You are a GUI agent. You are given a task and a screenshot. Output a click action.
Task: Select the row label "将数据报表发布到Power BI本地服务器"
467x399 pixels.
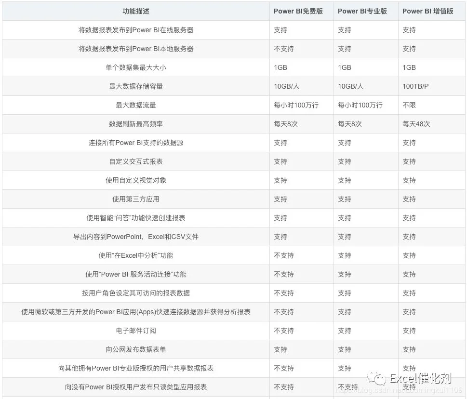coord(136,49)
